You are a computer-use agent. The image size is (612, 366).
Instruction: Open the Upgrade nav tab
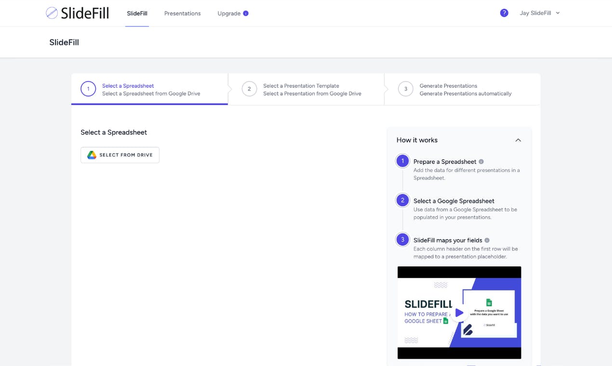point(233,13)
